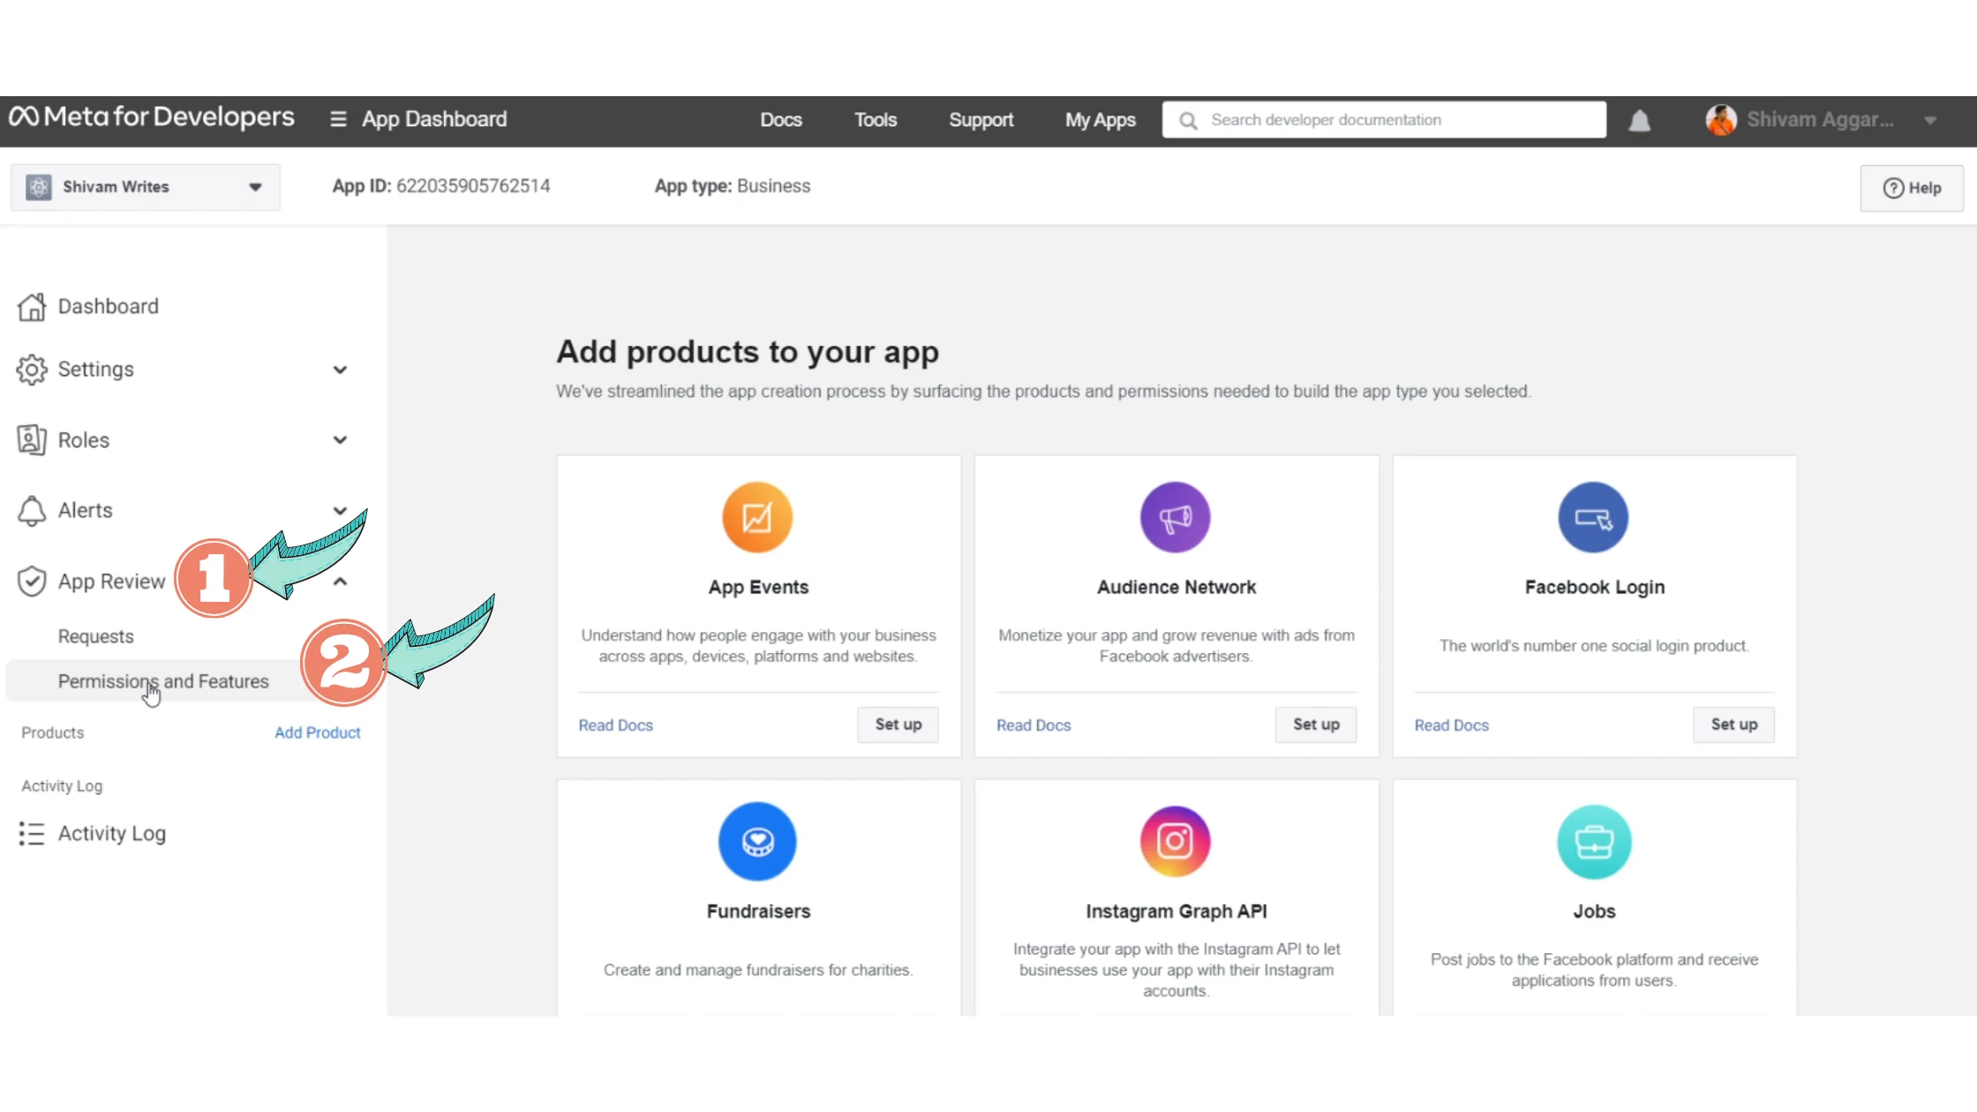Click the Audience Network megaphone icon
Screen dimensions: 1977x1112
1175,517
